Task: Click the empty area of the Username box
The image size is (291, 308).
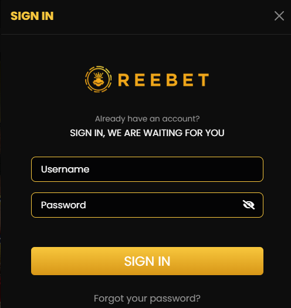Action: 175,169
